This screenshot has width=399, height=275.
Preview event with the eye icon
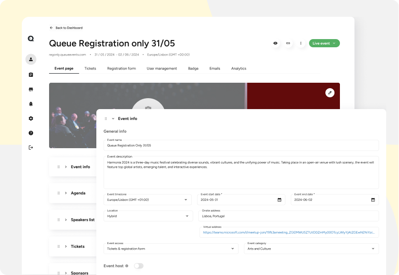tap(275, 43)
